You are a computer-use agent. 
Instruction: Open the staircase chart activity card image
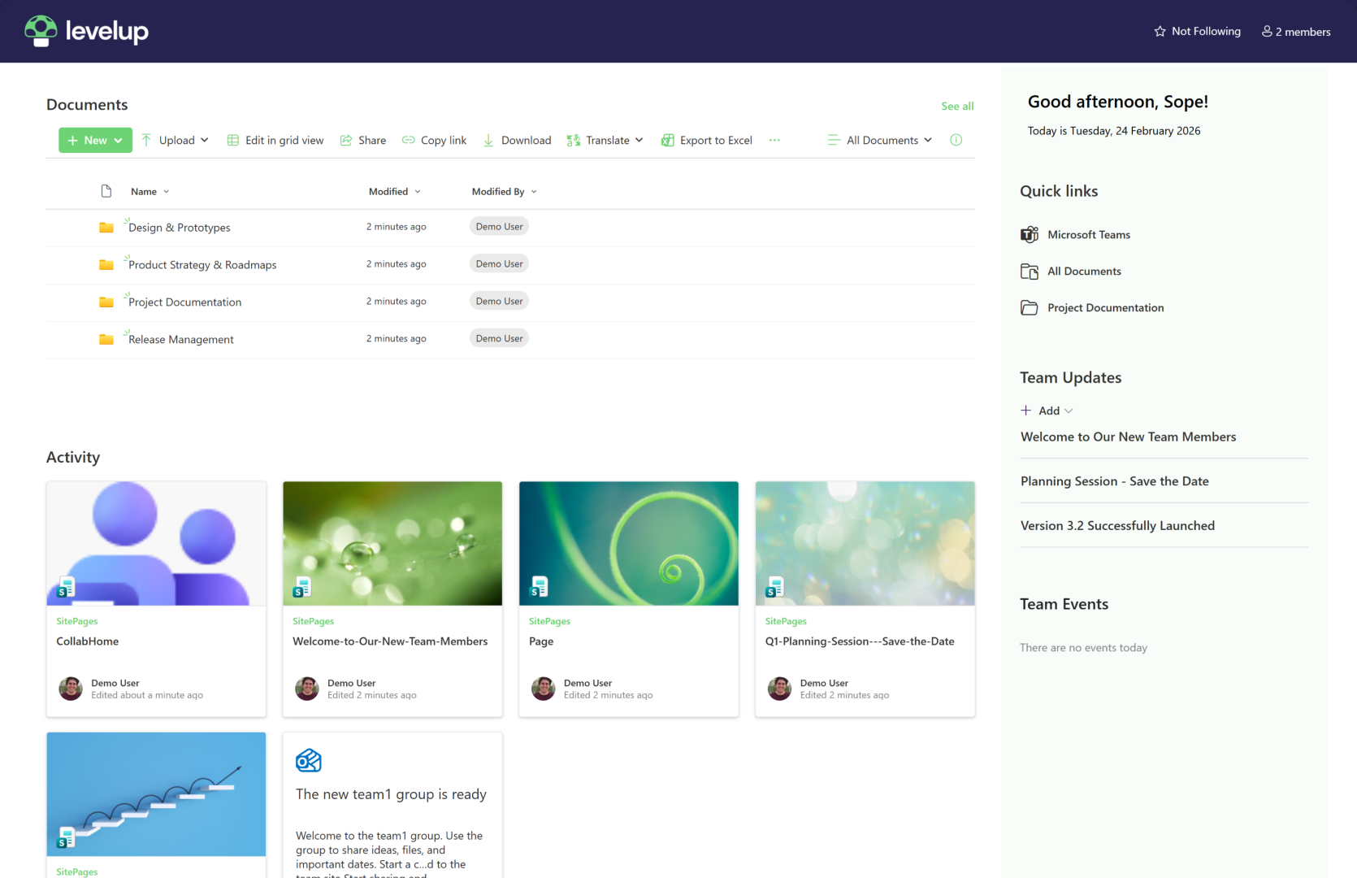click(156, 794)
